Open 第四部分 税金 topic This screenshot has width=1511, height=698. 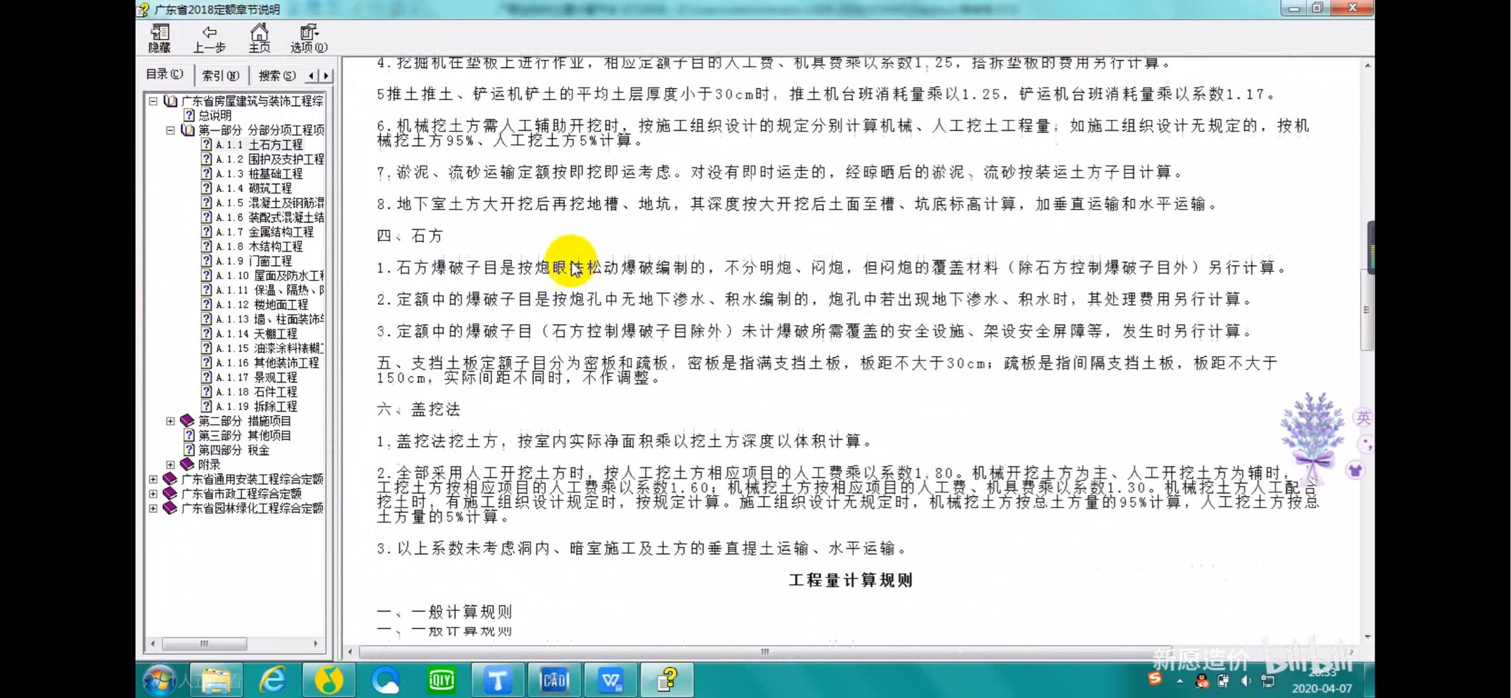pyautogui.click(x=233, y=450)
